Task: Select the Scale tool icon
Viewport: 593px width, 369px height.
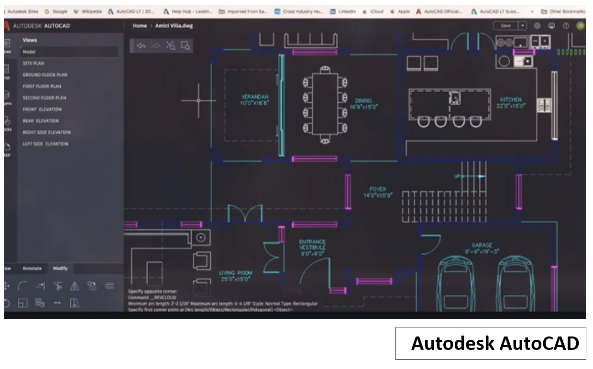Action: (23, 303)
